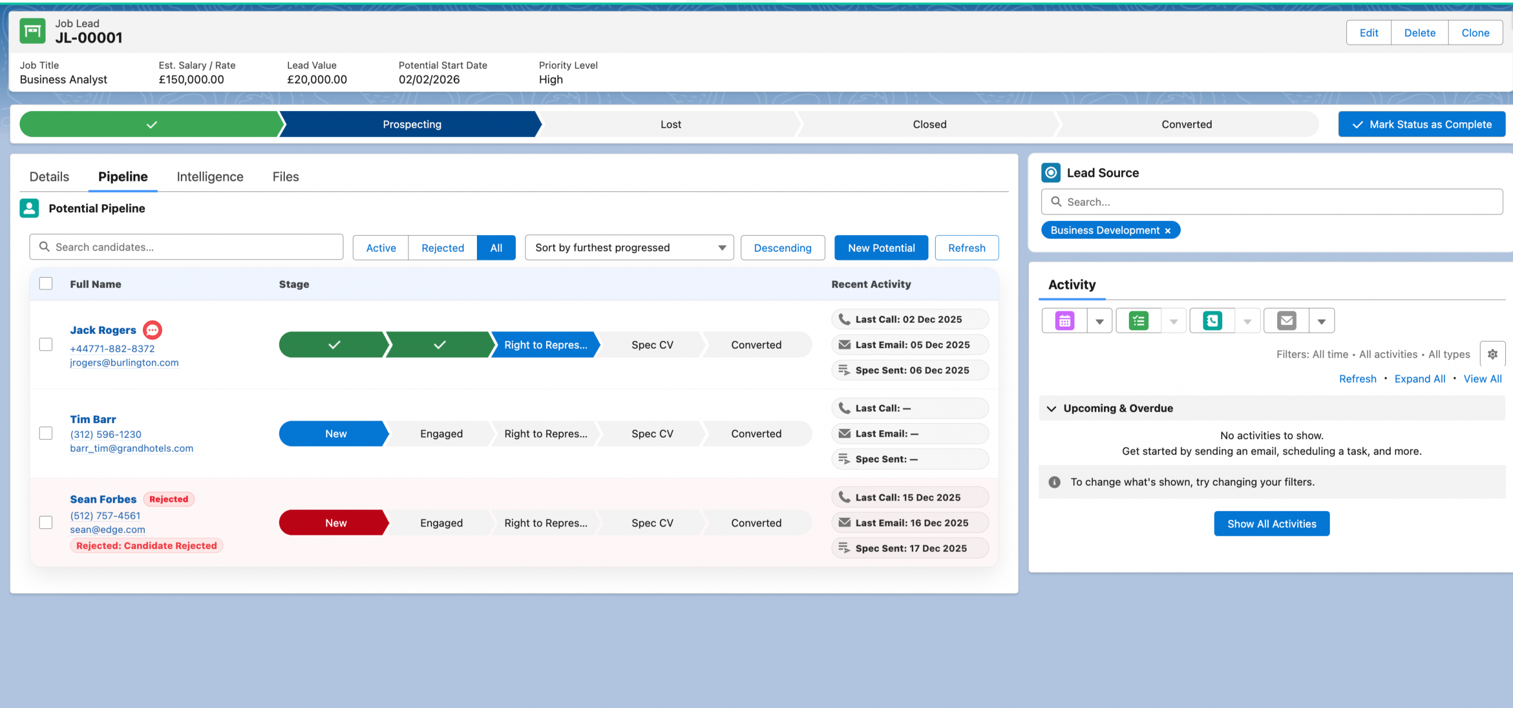Click Jack Rogers red chat bubble icon
The height and width of the screenshot is (708, 1513).
(x=152, y=330)
